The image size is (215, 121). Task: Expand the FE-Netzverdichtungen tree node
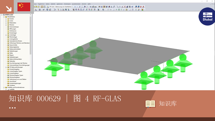pyautogui.click(x=6, y=67)
